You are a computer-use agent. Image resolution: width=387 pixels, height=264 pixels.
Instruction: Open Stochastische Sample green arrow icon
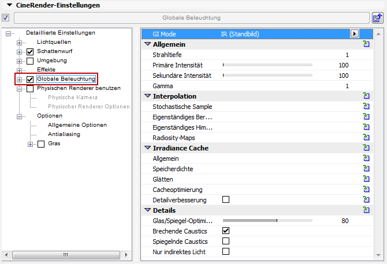pos(366,106)
